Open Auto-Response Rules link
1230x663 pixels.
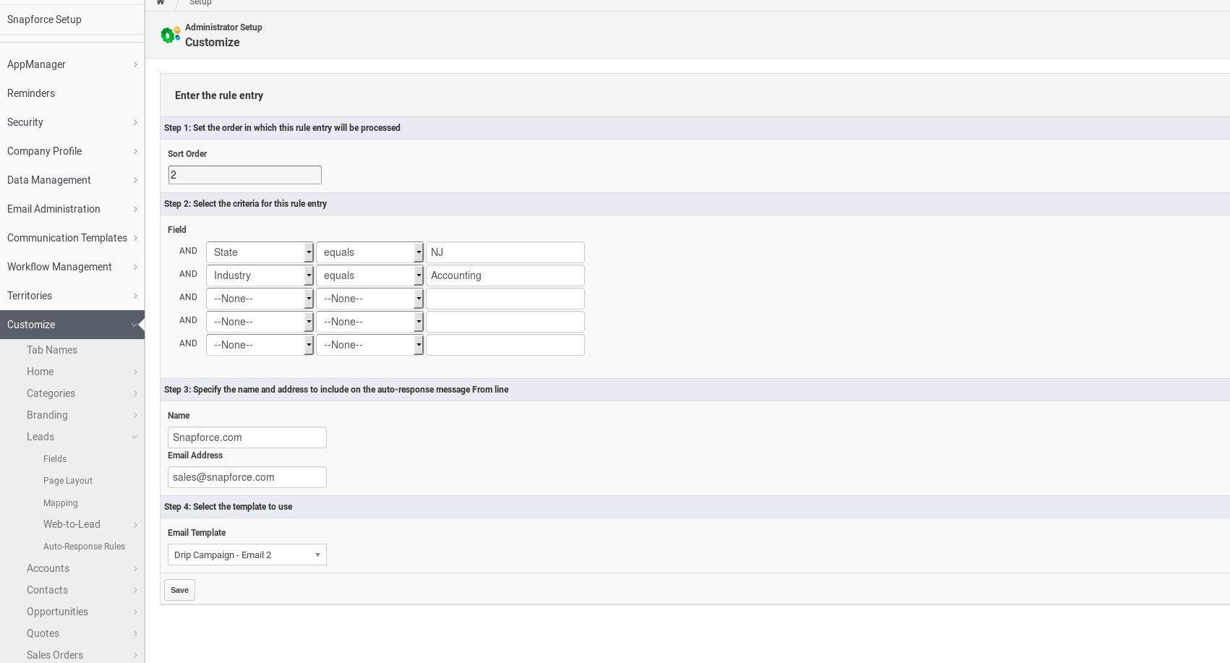[x=84, y=547]
